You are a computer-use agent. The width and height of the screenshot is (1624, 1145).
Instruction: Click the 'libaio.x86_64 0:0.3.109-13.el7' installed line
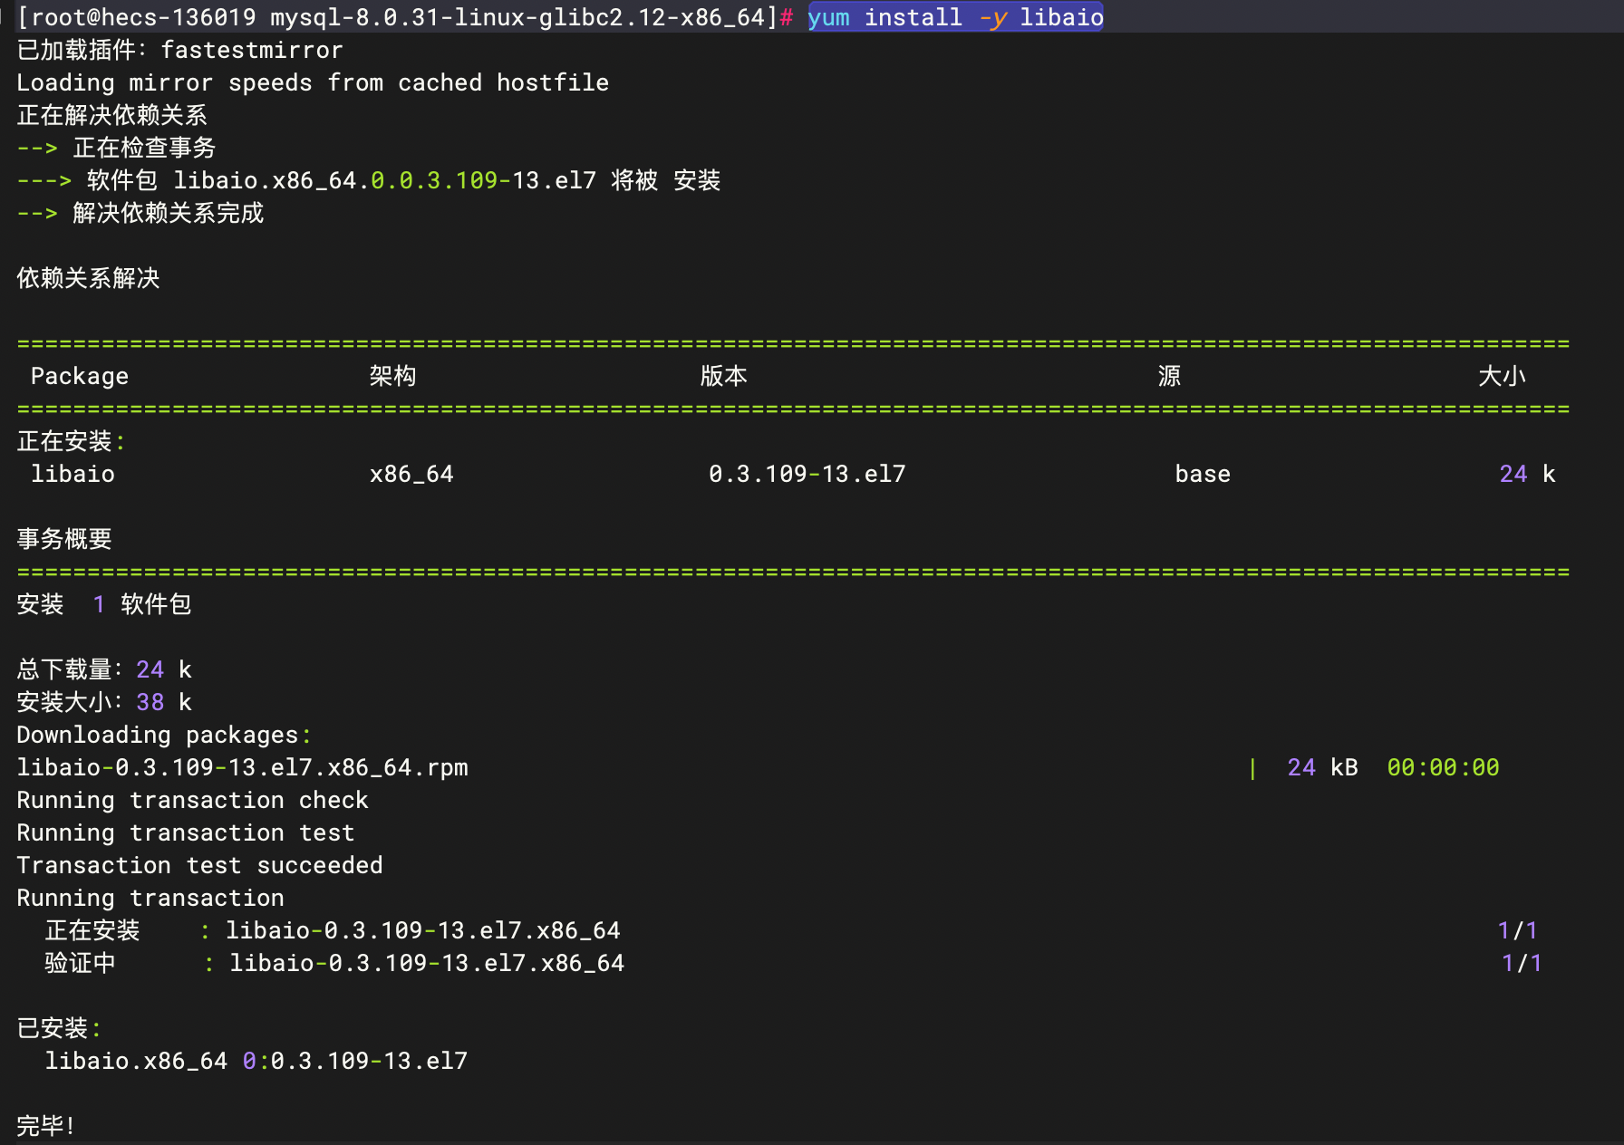click(x=256, y=1061)
